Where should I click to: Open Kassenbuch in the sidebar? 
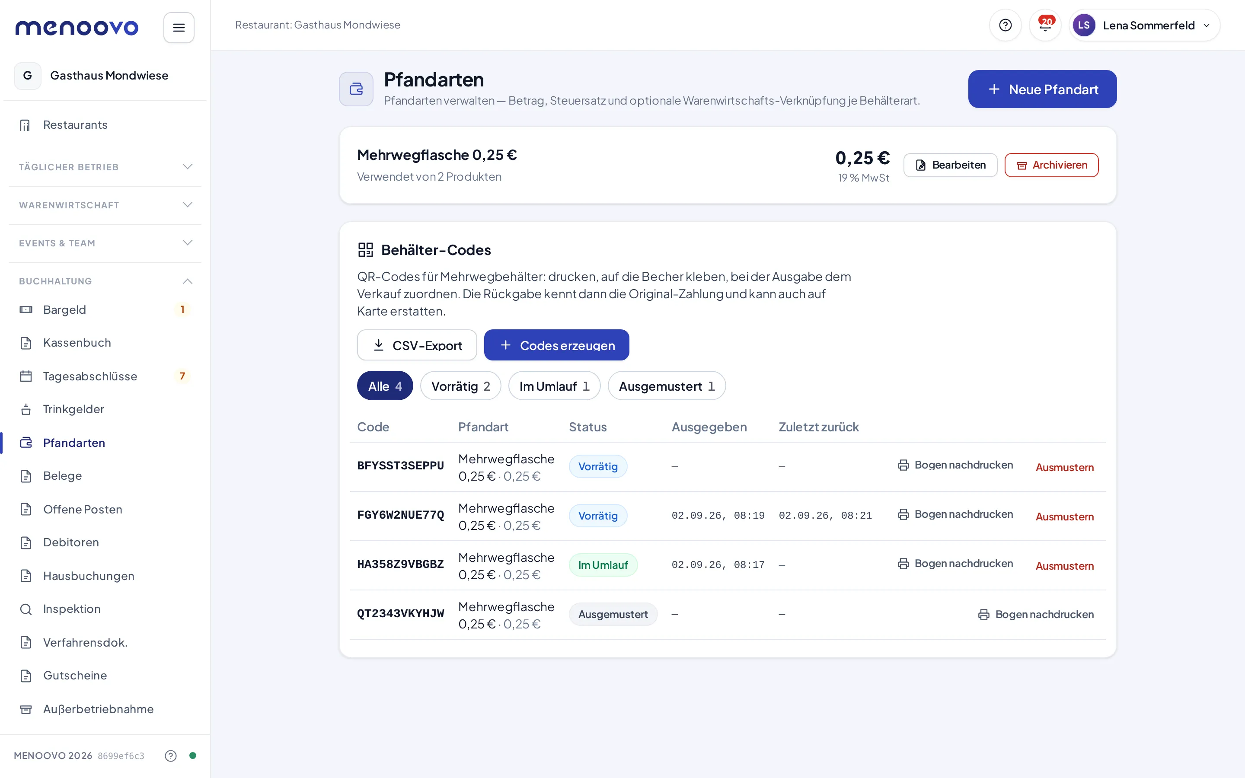point(105,343)
